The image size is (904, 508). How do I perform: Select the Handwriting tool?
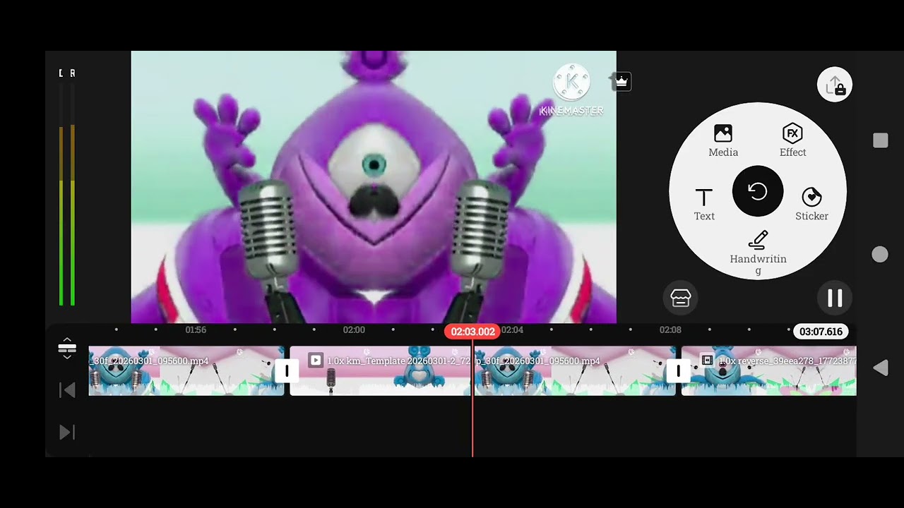758,253
